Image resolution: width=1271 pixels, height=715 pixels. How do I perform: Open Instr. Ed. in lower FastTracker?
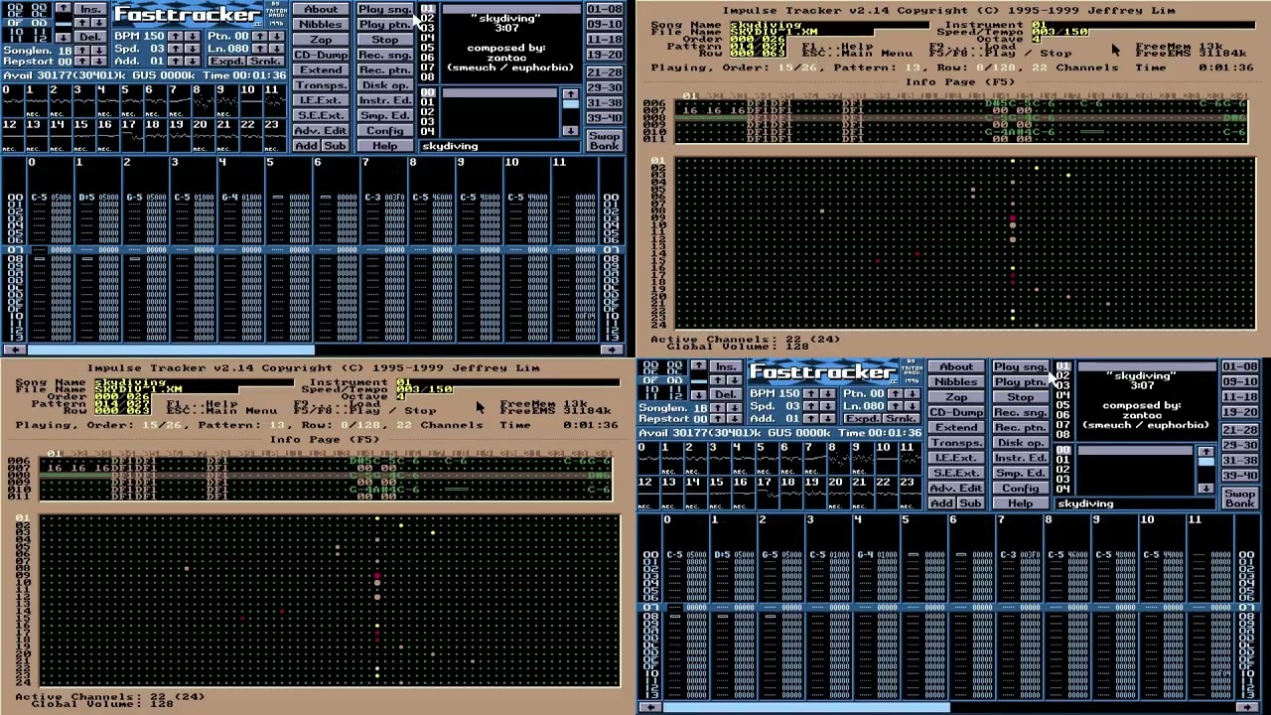coord(1020,458)
